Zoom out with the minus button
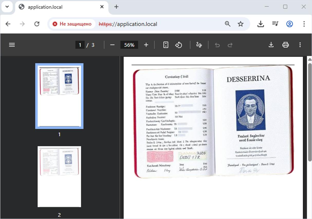Viewport: 312px width, 219px height. click(112, 45)
